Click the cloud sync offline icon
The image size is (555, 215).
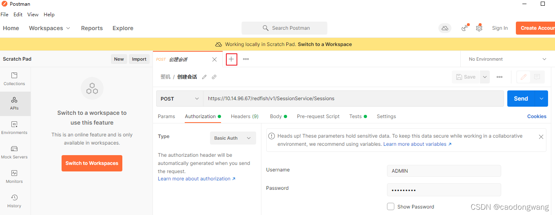click(445, 28)
